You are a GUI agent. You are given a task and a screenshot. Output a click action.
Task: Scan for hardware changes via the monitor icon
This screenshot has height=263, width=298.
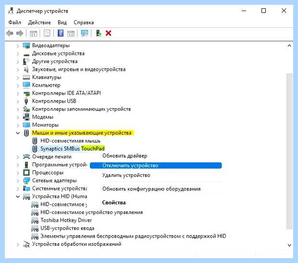85,33
